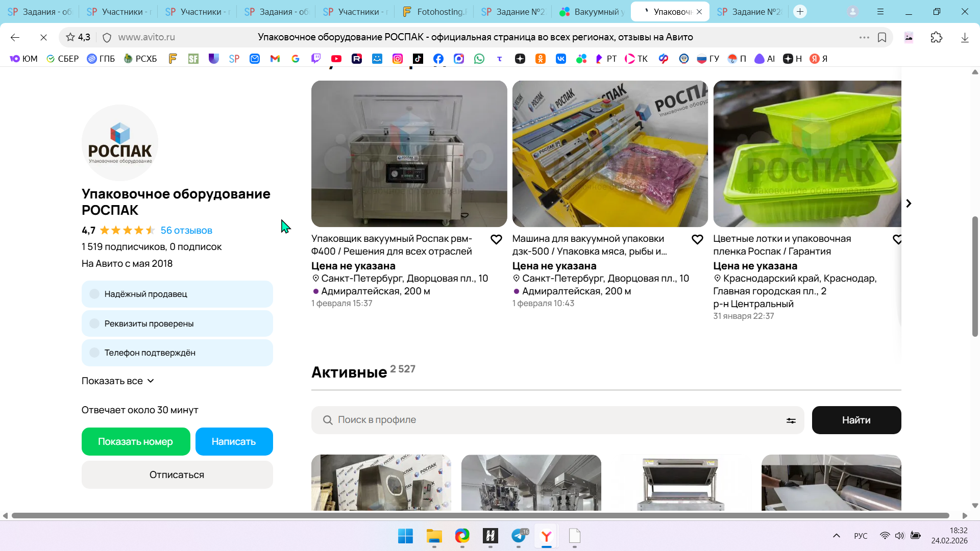Add vacuum packer РВМ-Ф400 to favorites
The height and width of the screenshot is (551, 980).
point(496,239)
